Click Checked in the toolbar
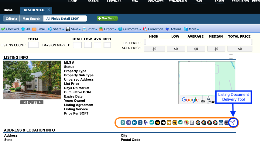The height and width of the screenshot is (143, 260). [x=10, y=29]
